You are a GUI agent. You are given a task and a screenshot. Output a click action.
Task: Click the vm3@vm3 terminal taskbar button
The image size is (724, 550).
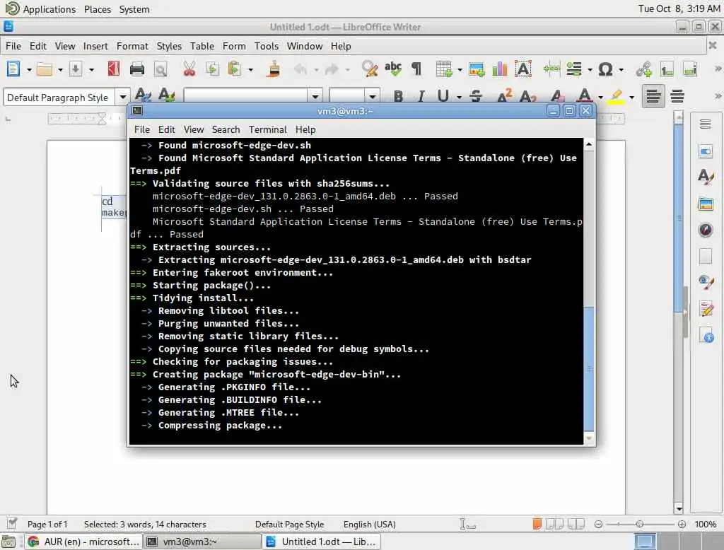202,542
